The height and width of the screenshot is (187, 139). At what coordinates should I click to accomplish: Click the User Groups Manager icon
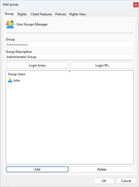(x=10, y=24)
